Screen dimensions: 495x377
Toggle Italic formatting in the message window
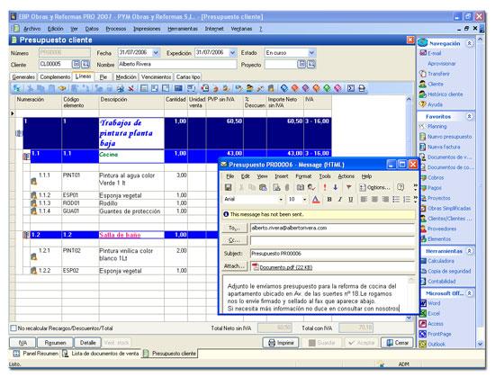(x=340, y=200)
